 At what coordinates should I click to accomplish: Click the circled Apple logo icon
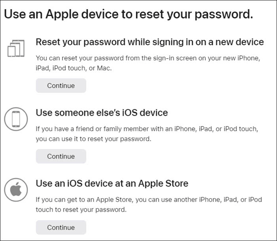(x=16, y=190)
